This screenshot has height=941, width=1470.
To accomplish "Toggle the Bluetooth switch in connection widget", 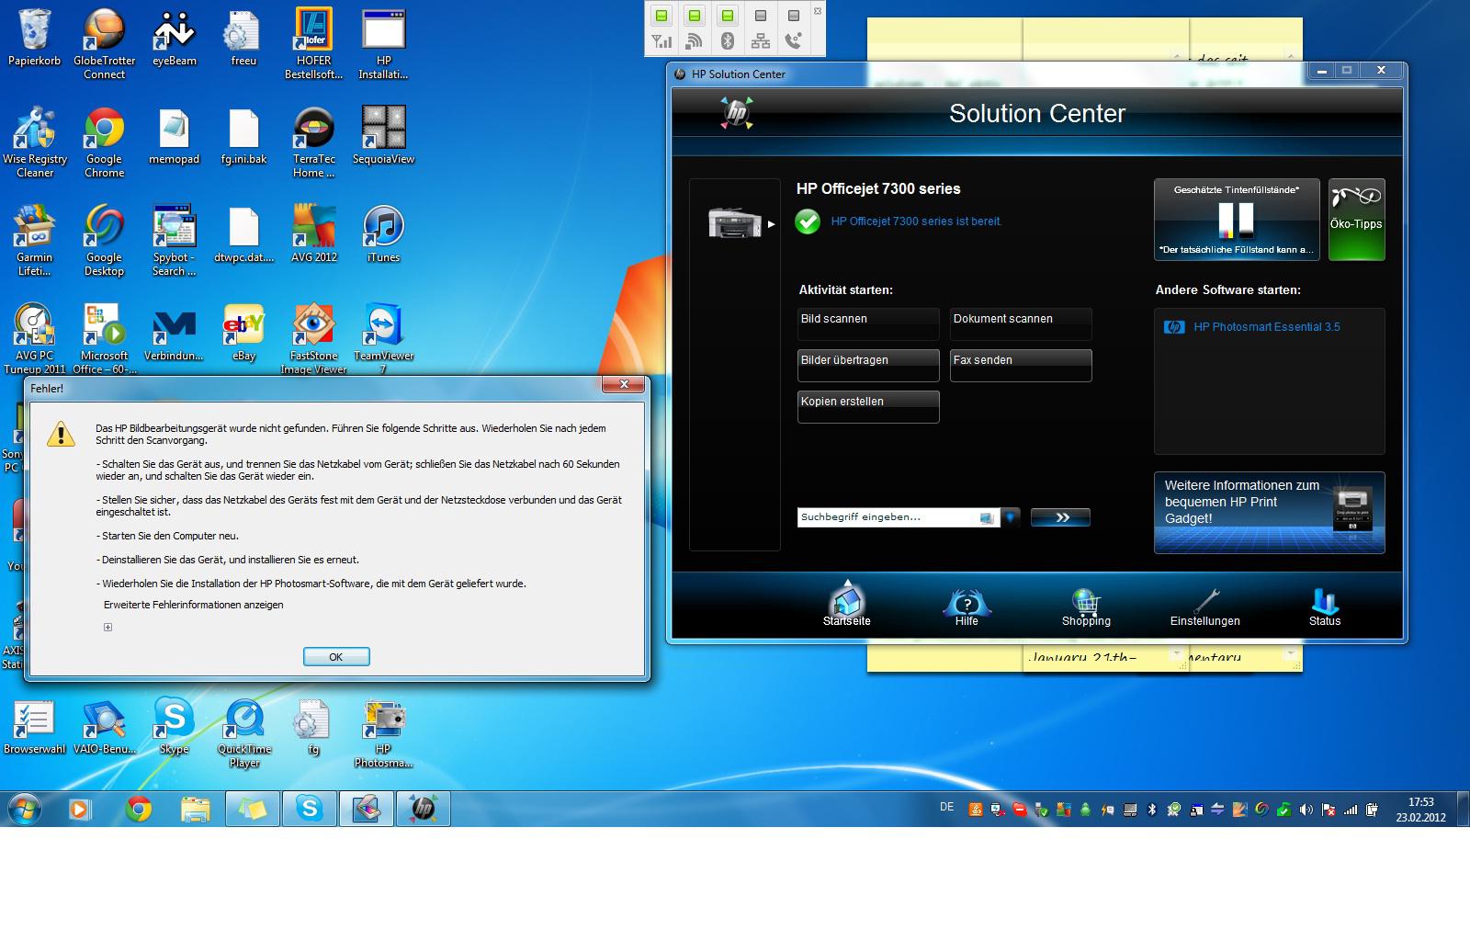I will pos(728,16).
